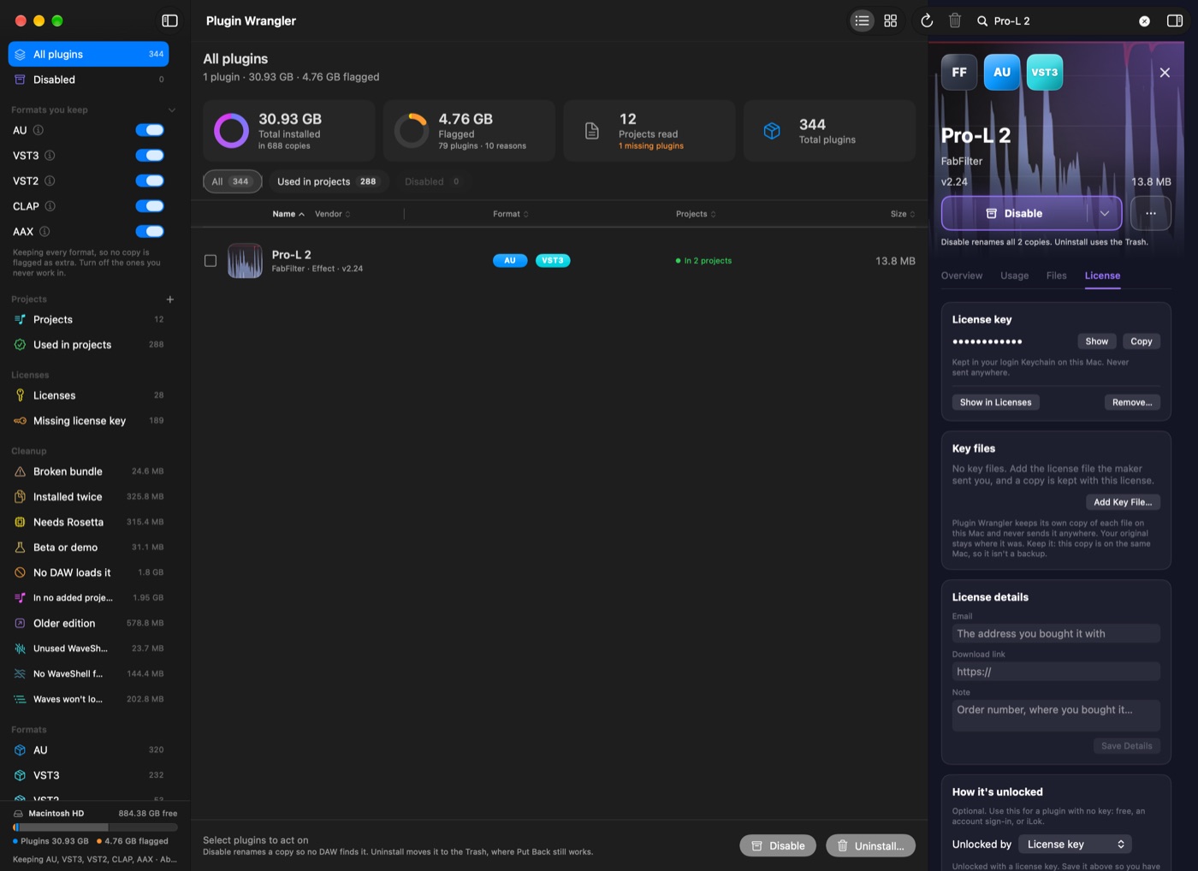This screenshot has width=1198, height=871.
Task: Toggle the VST3 format switch
Action: click(150, 156)
